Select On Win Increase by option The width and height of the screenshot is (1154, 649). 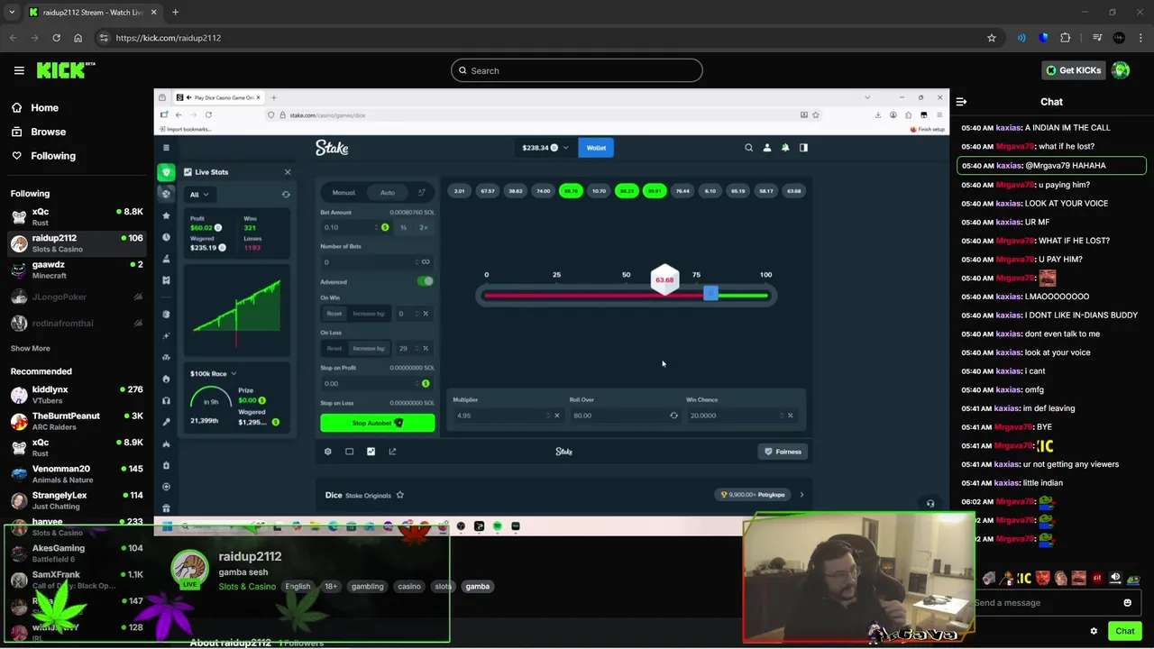(x=369, y=314)
